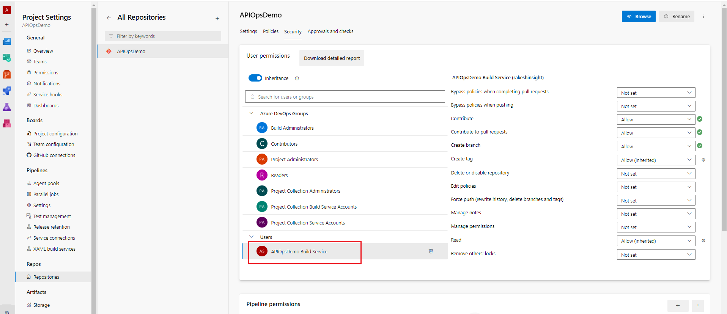Open Manage notes dropdown

pos(656,214)
